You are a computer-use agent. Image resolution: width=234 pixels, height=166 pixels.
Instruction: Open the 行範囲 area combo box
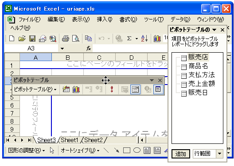pyautogui.click(x=208, y=154)
